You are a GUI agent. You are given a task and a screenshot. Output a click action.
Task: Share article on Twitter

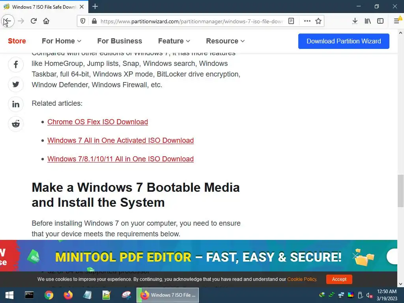pos(16,84)
